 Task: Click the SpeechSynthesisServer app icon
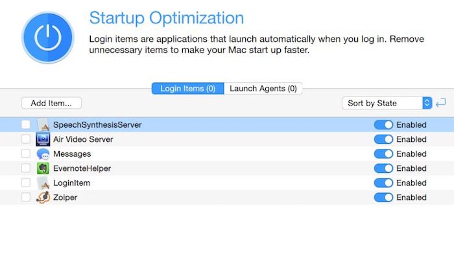tap(43, 125)
